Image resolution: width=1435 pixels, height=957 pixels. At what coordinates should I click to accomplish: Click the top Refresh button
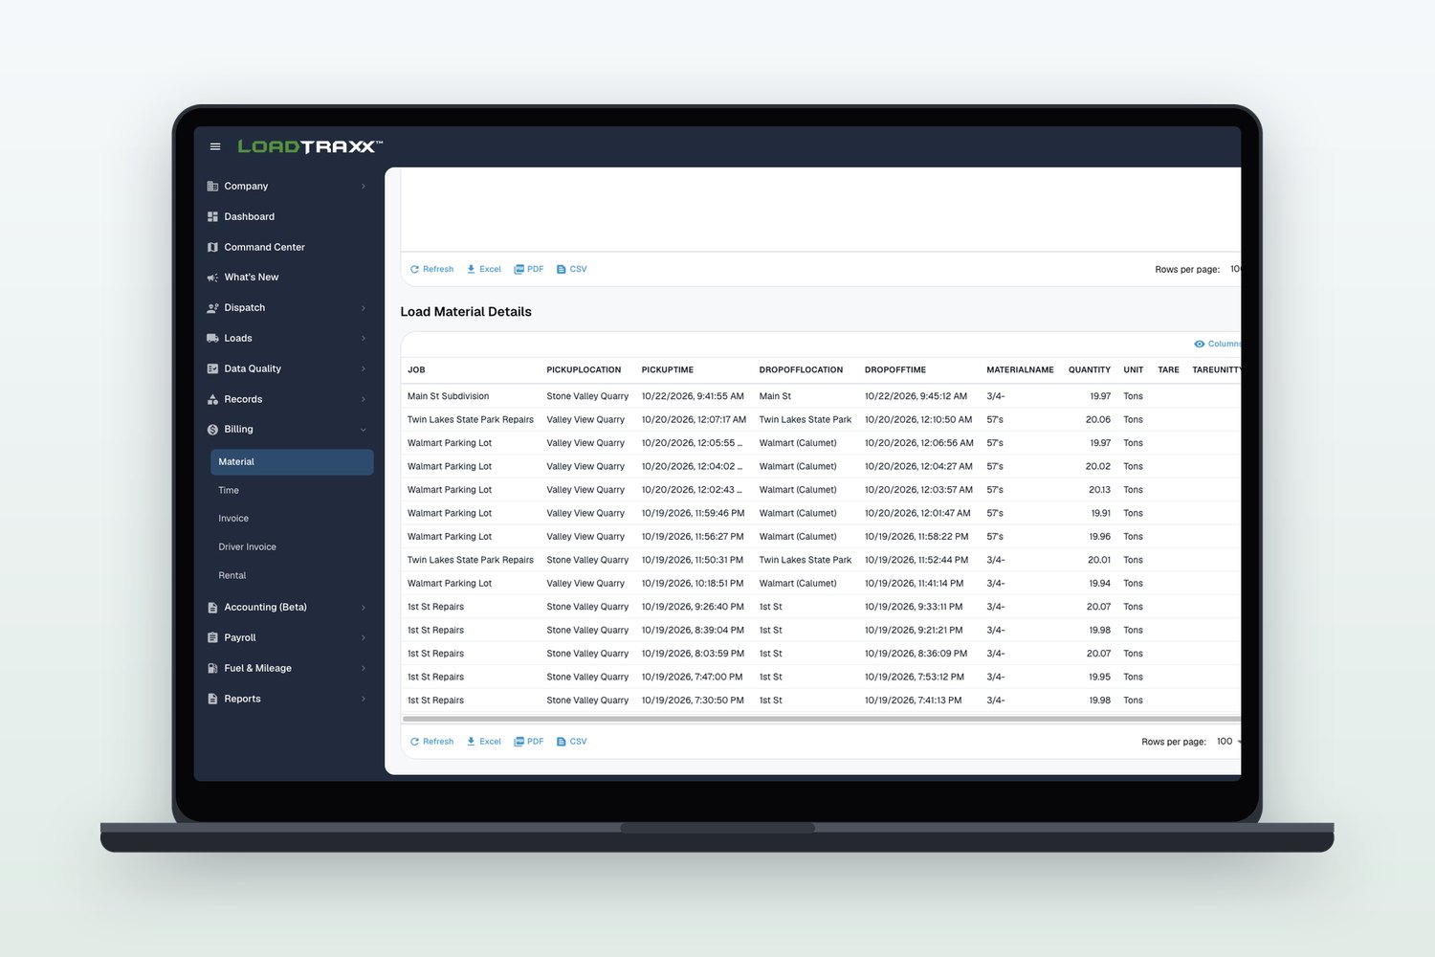[x=431, y=269]
